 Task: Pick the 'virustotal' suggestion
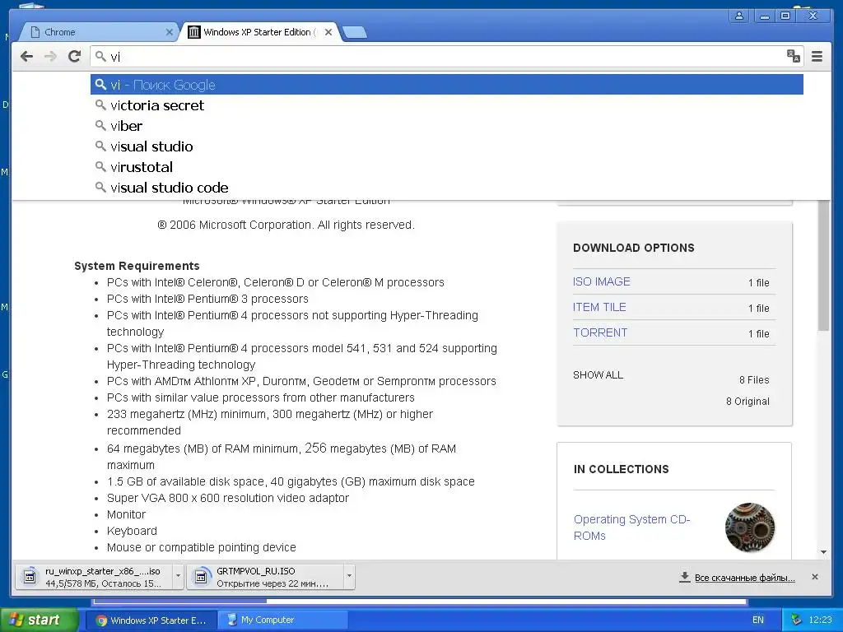coord(447,166)
